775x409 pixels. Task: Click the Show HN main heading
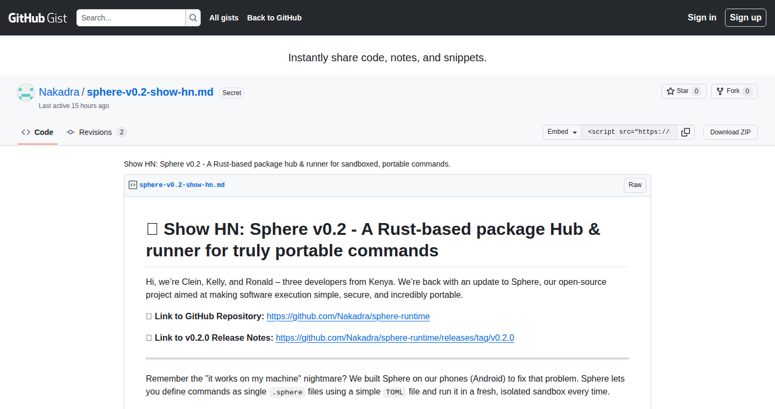373,240
